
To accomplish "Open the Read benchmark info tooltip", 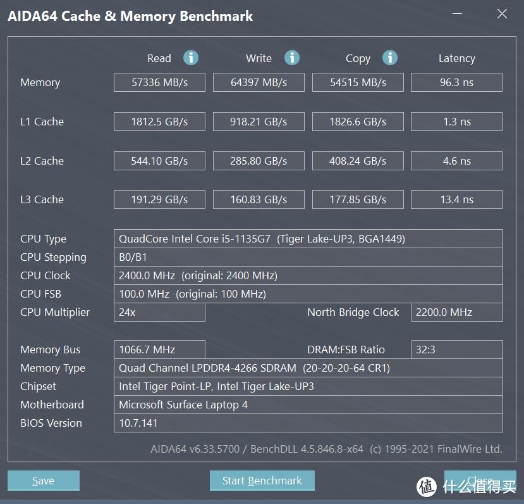I will pyautogui.click(x=190, y=58).
